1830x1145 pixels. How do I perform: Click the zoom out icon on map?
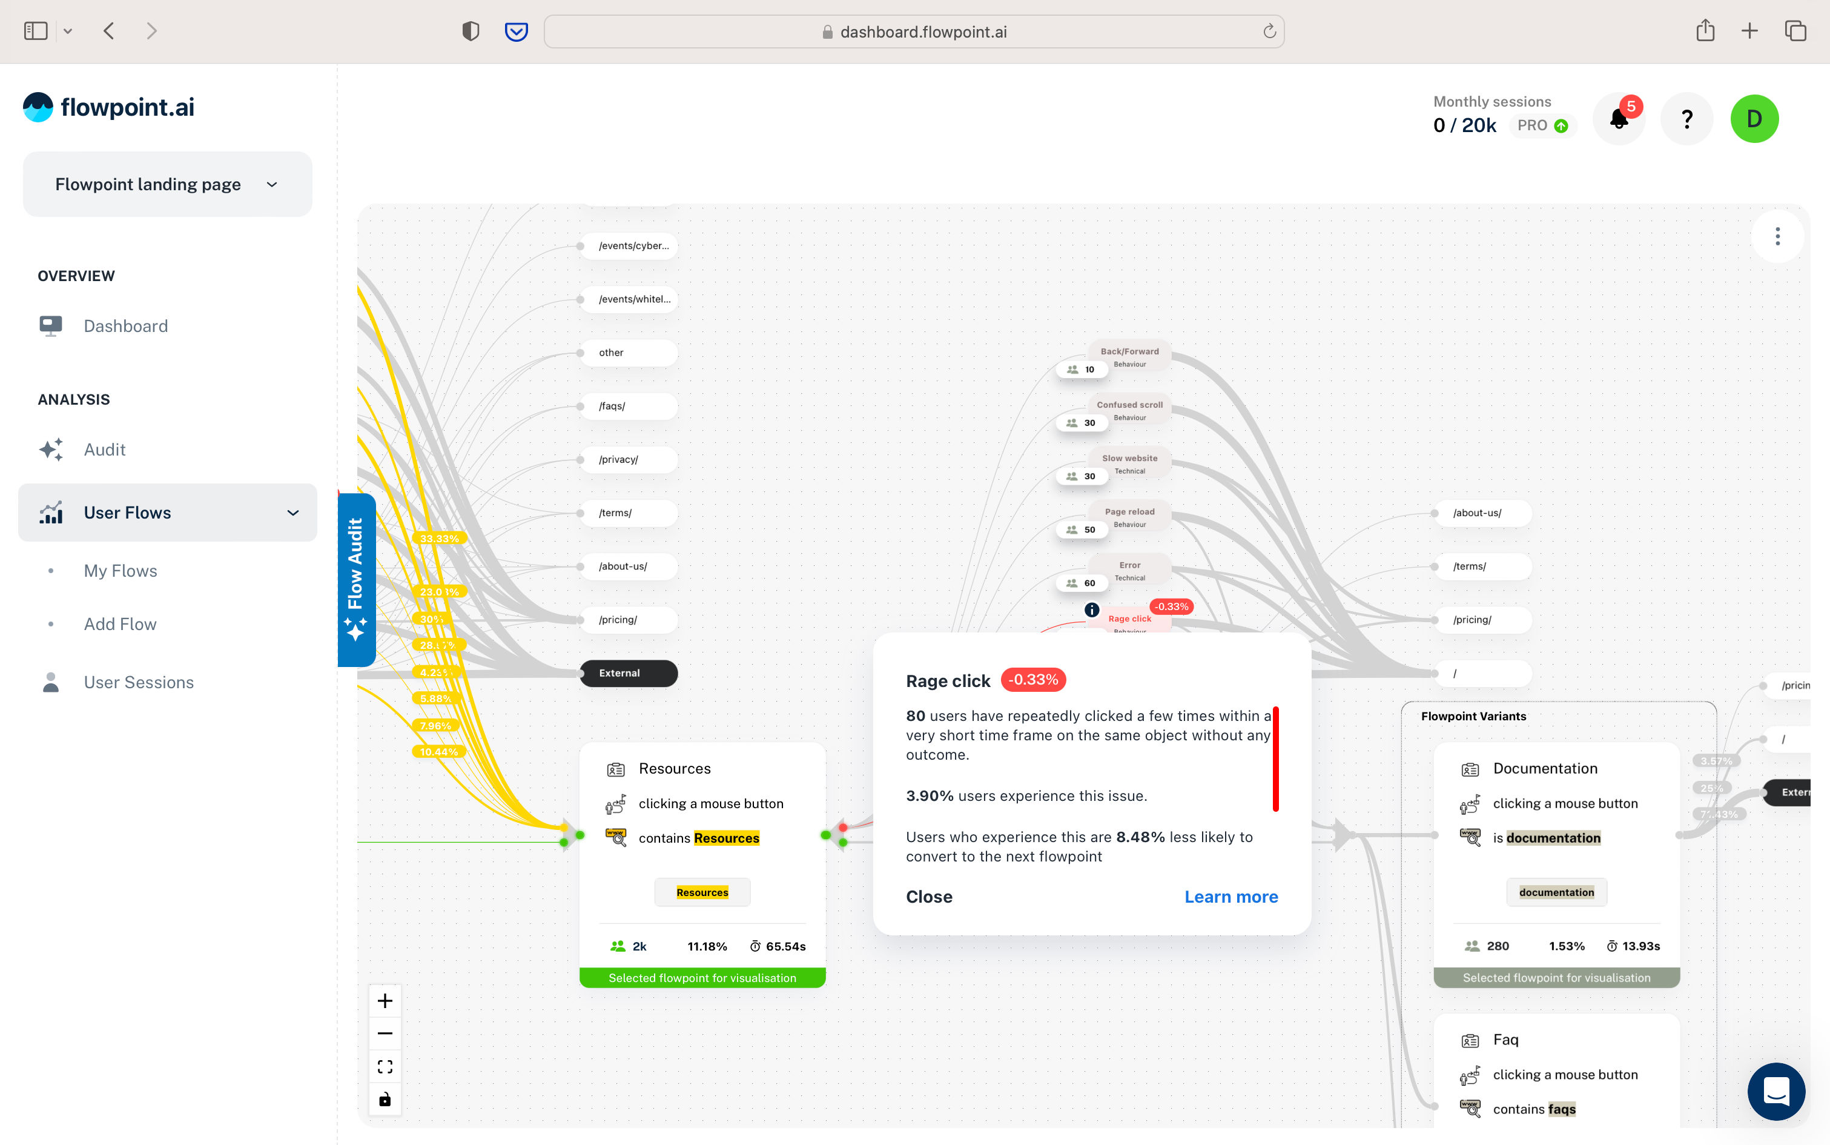click(385, 1033)
